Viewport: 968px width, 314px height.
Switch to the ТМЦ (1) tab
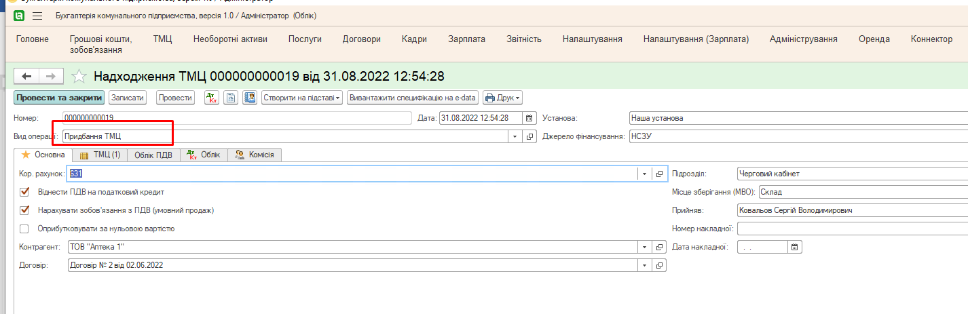pyautogui.click(x=100, y=155)
